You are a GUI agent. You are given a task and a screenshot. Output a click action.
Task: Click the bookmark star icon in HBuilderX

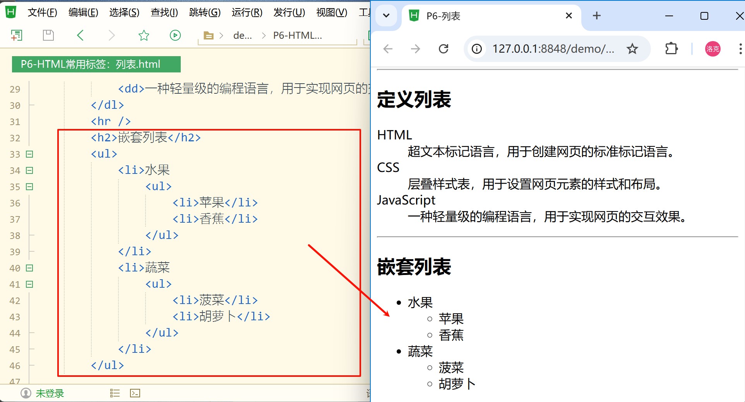[x=144, y=35]
